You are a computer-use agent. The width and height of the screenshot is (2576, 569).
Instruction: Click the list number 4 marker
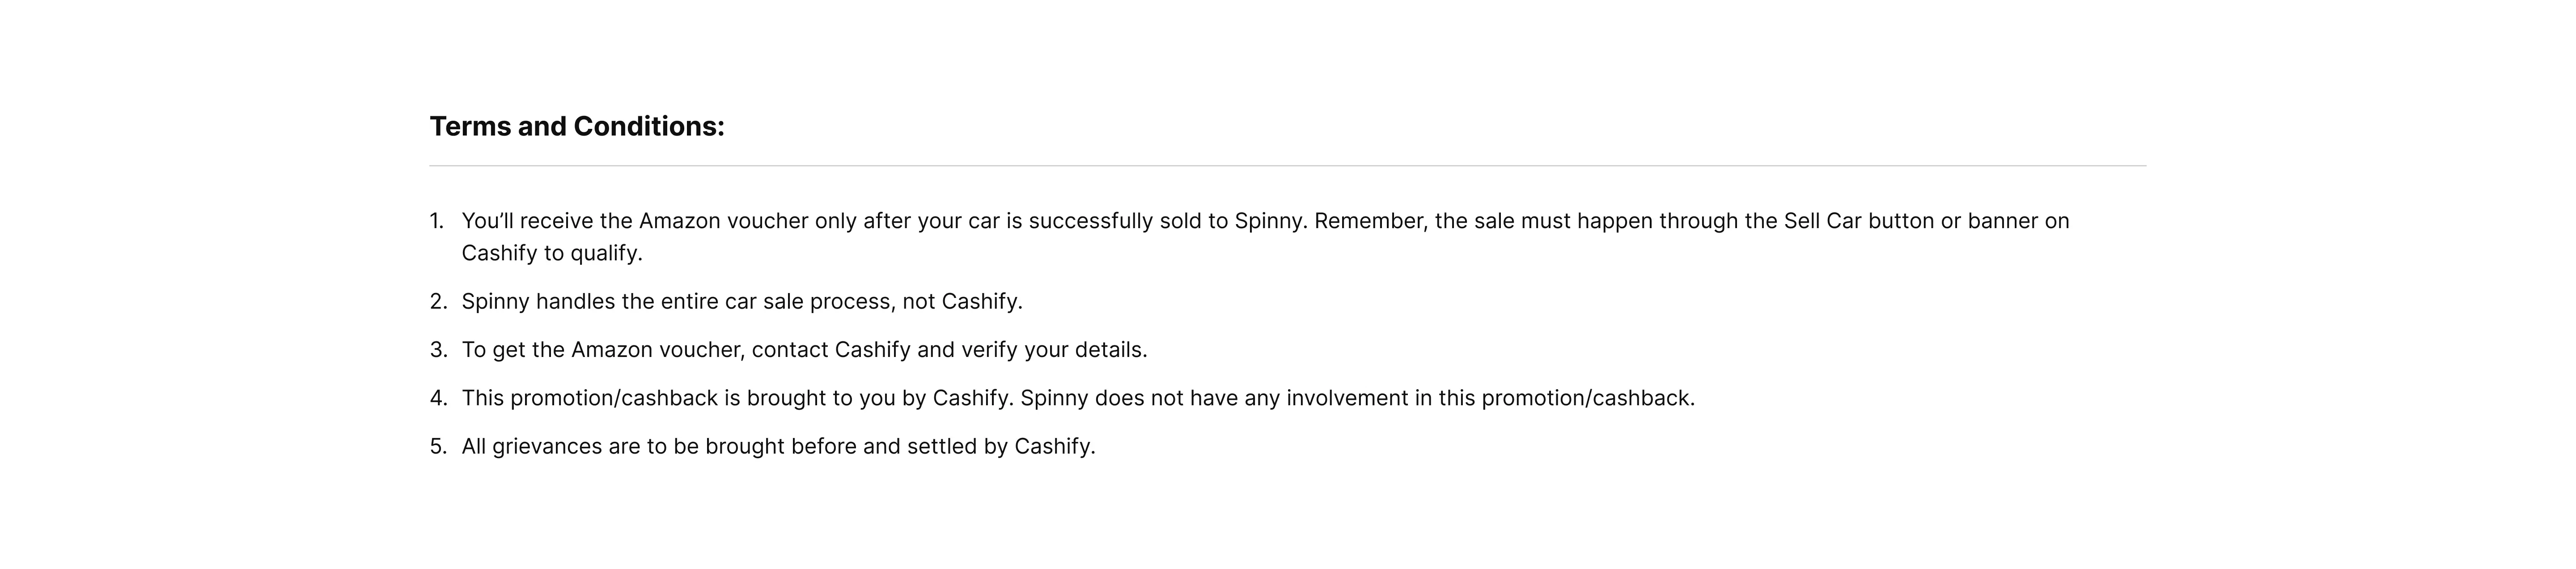click(x=438, y=398)
